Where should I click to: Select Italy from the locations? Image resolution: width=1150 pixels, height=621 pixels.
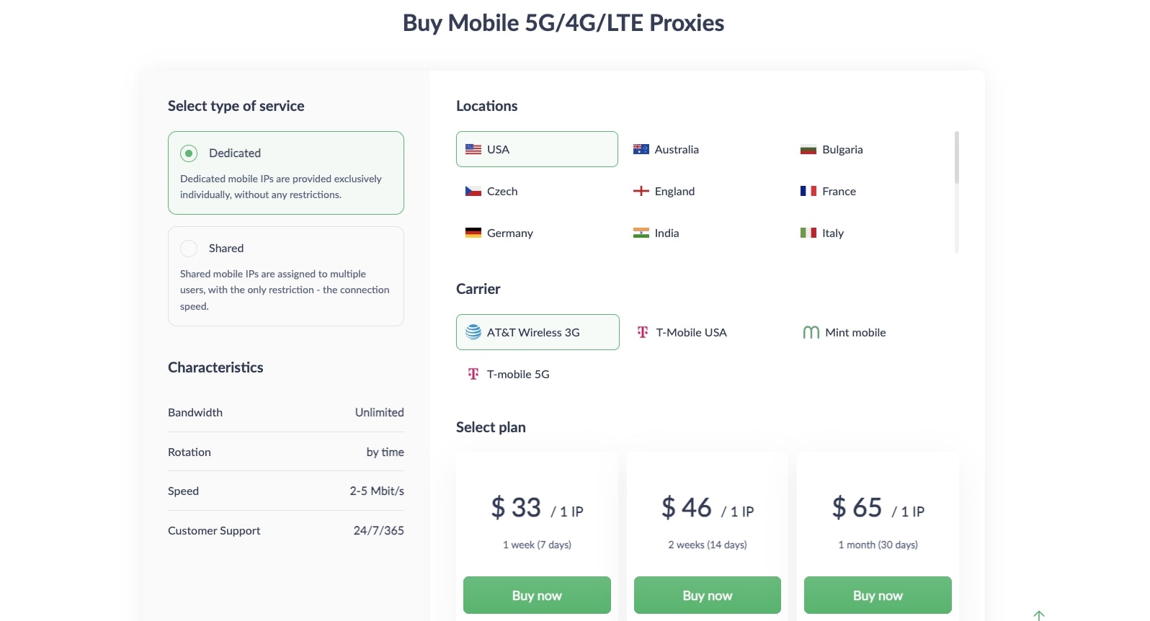[x=832, y=233]
